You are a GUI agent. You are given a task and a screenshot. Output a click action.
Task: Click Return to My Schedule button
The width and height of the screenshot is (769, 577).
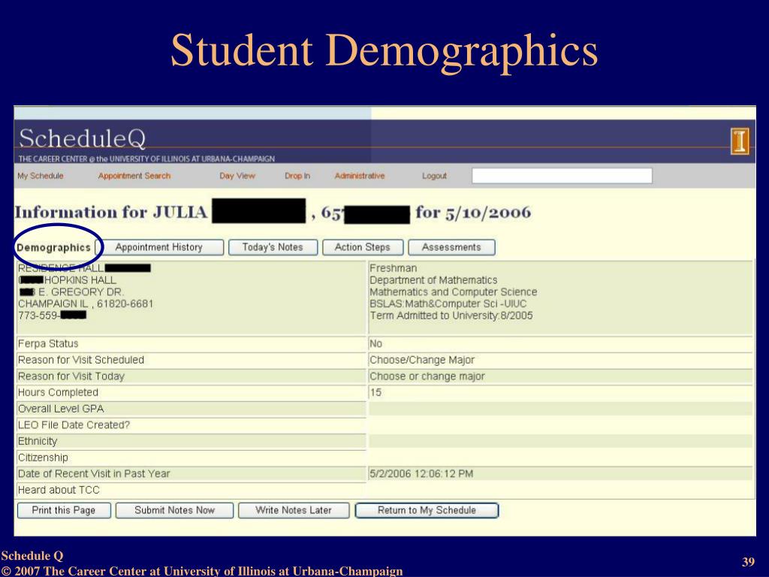tap(427, 510)
